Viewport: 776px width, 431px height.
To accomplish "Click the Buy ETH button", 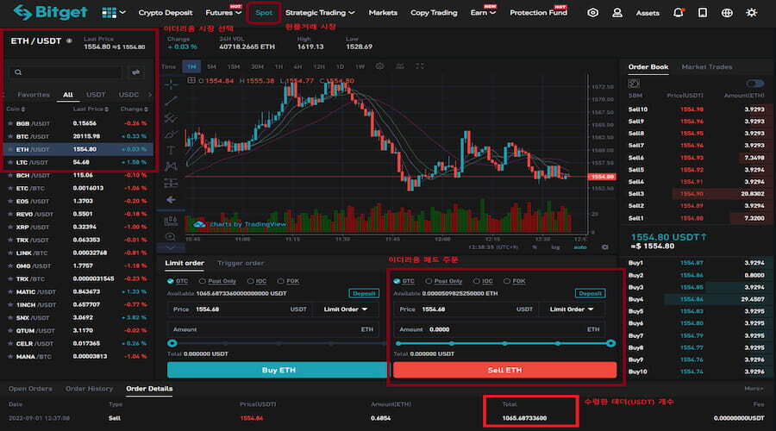I will (x=278, y=370).
